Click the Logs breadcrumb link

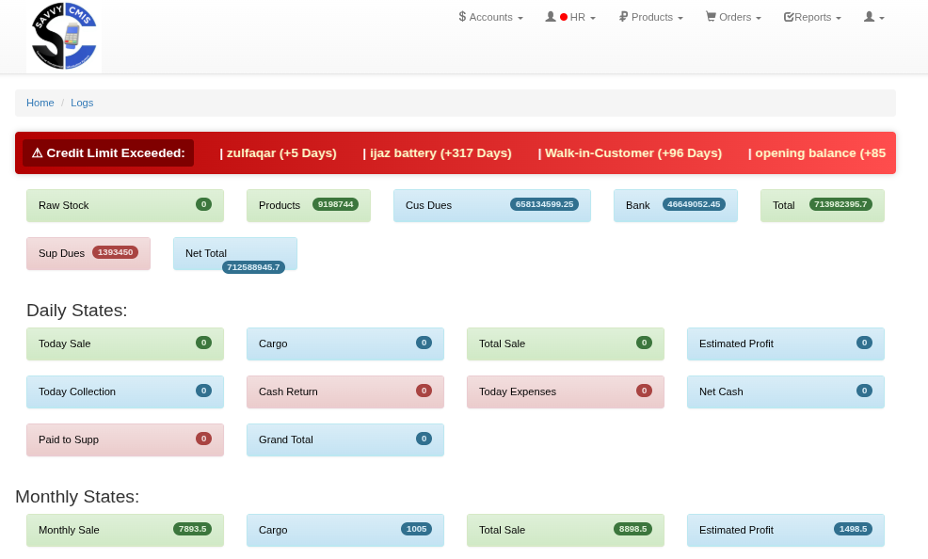(x=82, y=103)
